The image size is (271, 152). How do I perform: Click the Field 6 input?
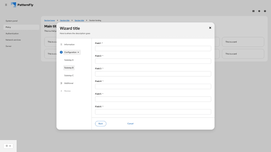coord(153,112)
